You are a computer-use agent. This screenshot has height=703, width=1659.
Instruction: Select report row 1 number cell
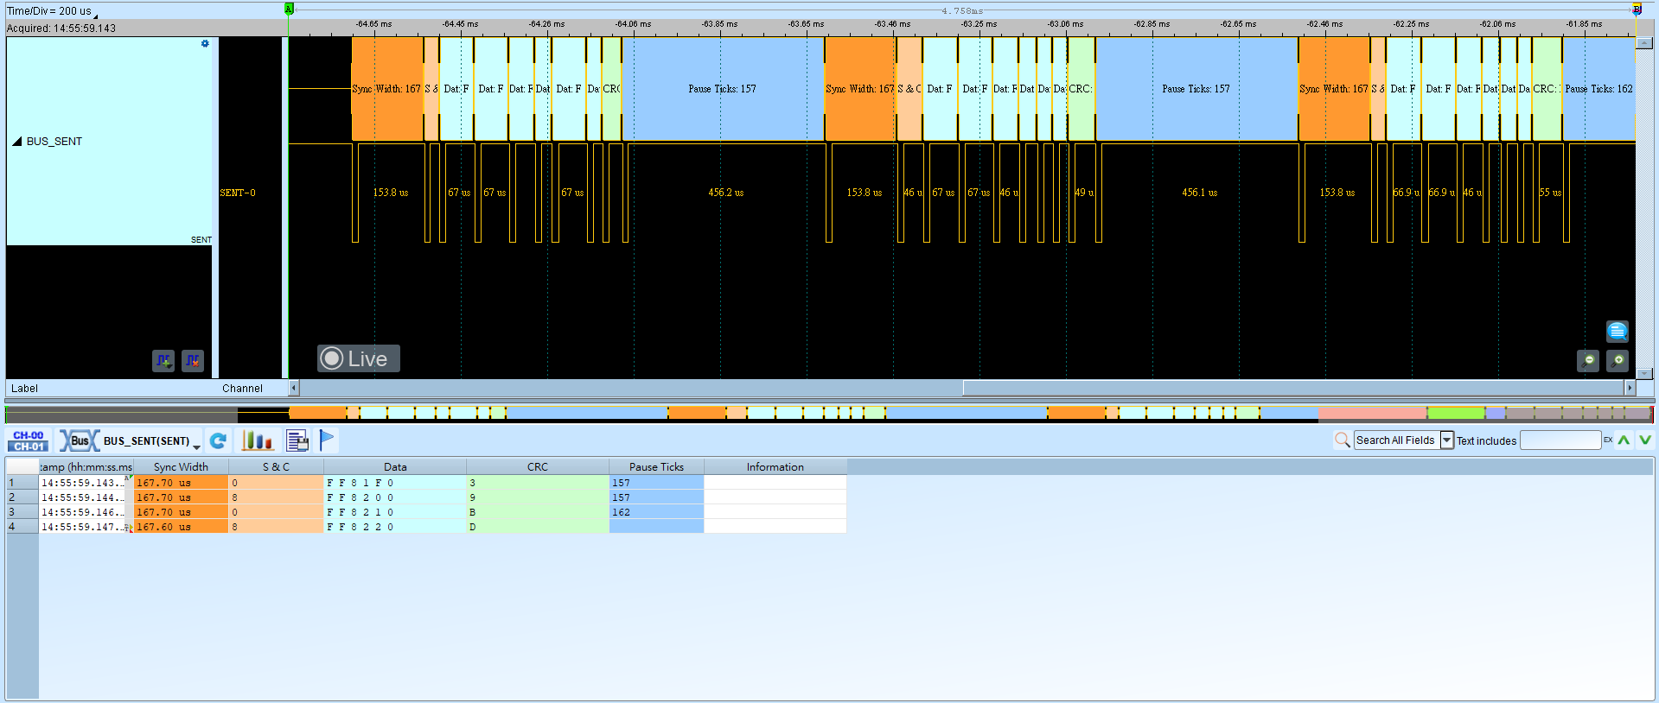pos(22,483)
